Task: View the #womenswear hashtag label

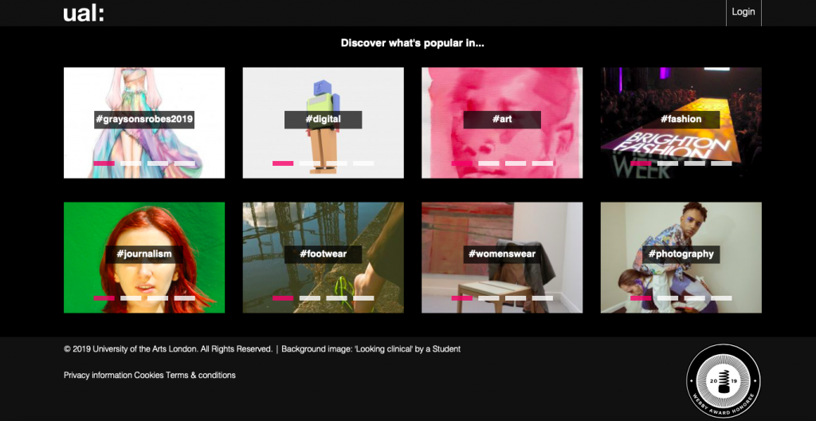Action: (x=502, y=254)
